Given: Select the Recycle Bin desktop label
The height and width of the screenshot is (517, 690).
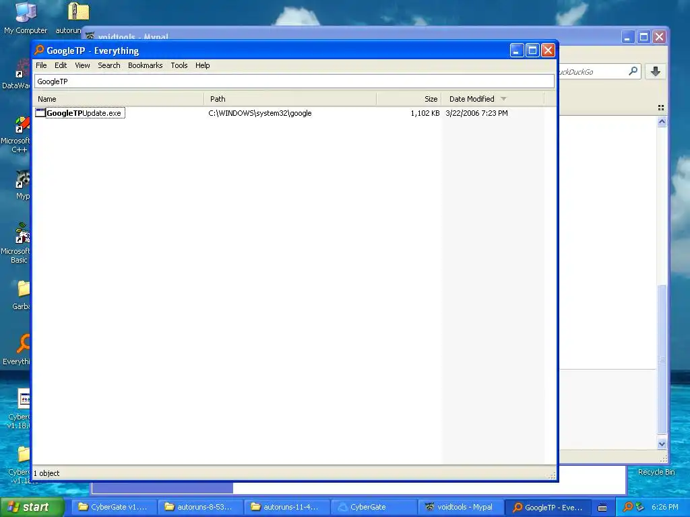Looking at the screenshot, I should coord(656,472).
